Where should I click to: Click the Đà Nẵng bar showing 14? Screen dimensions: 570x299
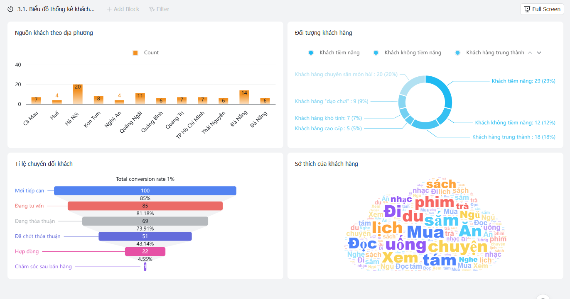[244, 97]
